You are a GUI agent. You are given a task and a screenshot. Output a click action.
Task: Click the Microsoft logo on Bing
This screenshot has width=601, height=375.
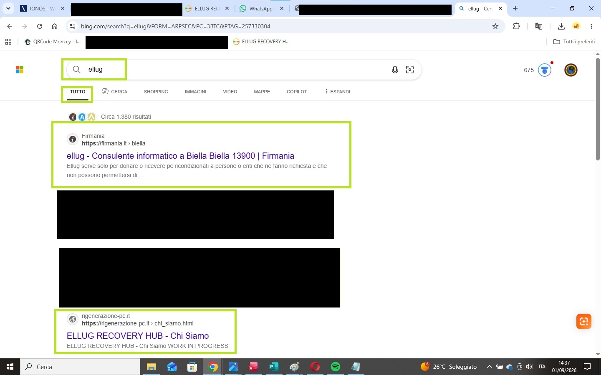20,70
